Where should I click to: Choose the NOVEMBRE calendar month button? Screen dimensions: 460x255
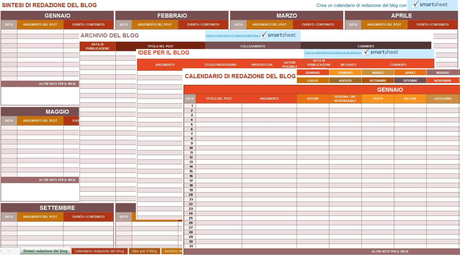coord(443,81)
